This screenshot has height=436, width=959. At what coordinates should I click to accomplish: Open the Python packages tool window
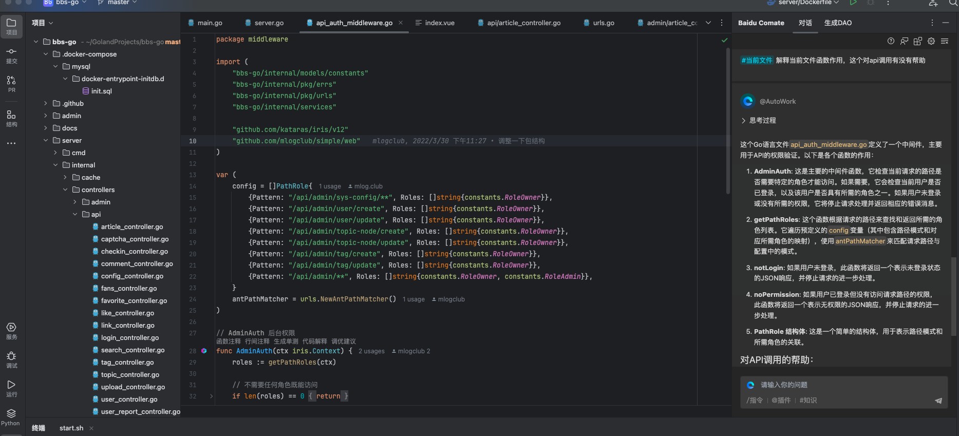[10, 418]
